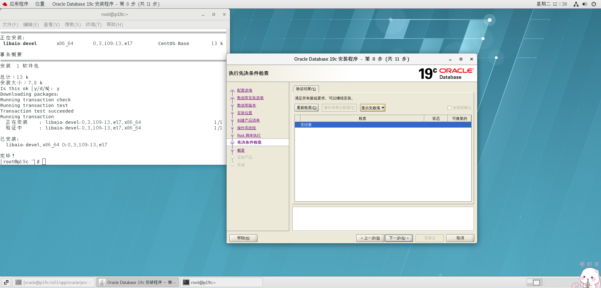Maximize the Oracle installer window

click(x=461, y=59)
